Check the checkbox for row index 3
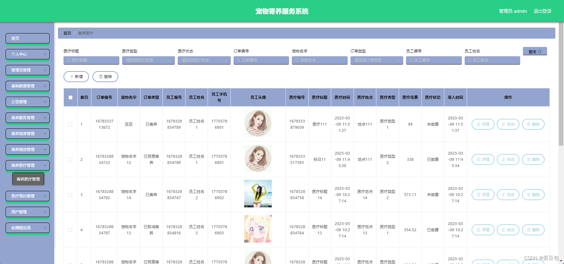 pyautogui.click(x=70, y=195)
